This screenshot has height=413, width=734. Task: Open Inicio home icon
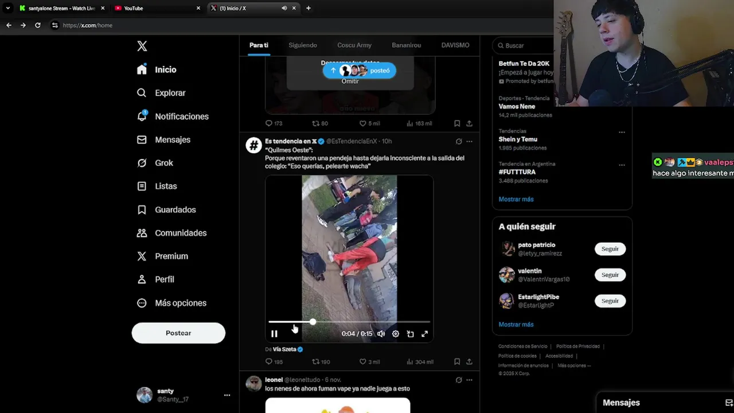tap(142, 69)
